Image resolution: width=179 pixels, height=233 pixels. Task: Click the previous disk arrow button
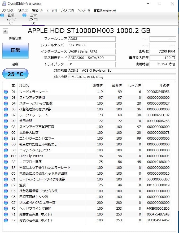(5, 31)
